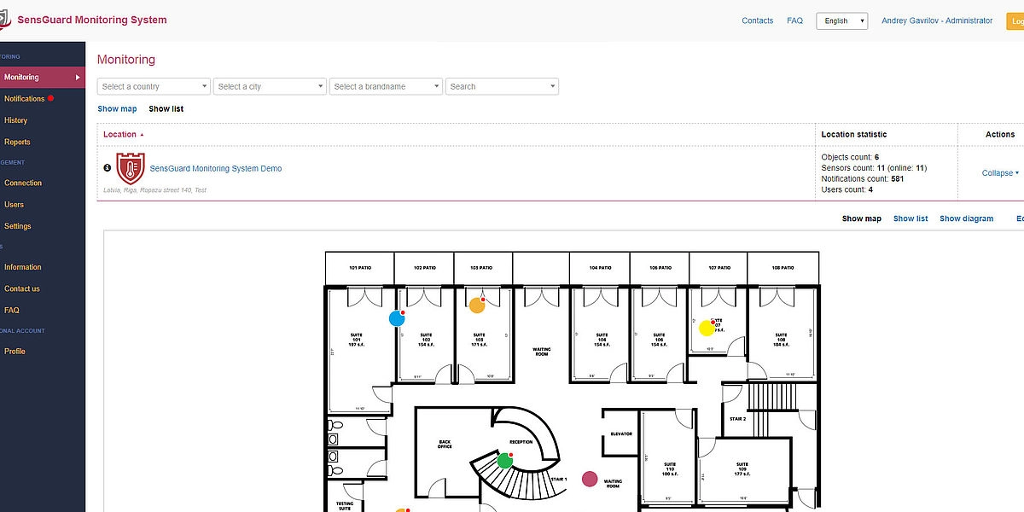
Task: Click the blue sensor marker in Suite 101
Action: pos(397,318)
